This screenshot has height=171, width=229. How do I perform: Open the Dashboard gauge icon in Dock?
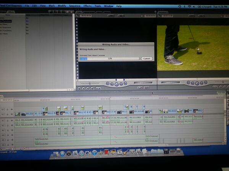[69, 154]
